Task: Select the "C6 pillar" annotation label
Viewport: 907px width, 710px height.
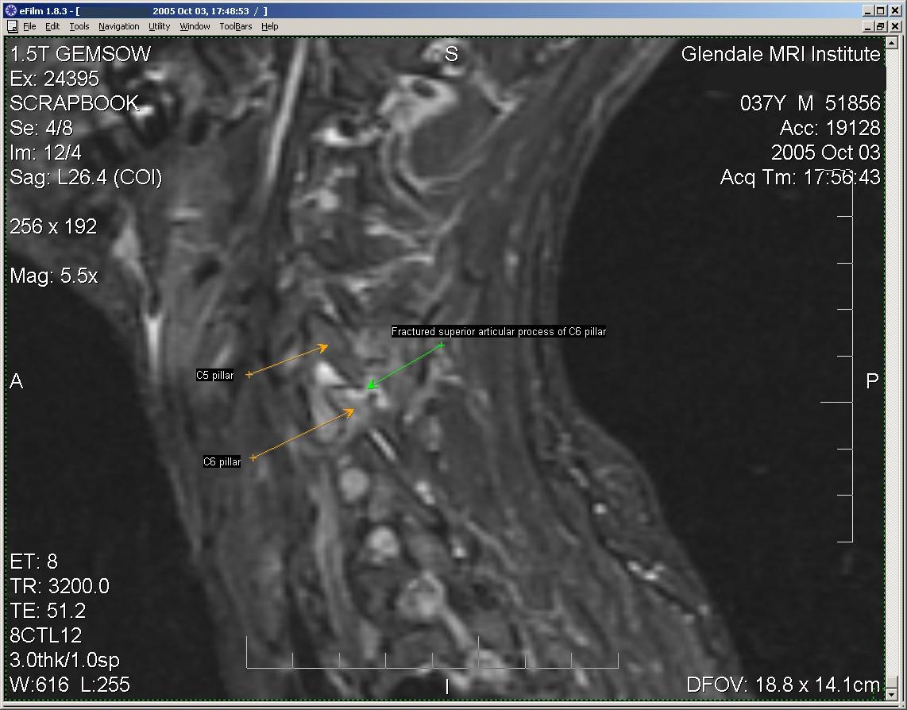Action: point(222,461)
